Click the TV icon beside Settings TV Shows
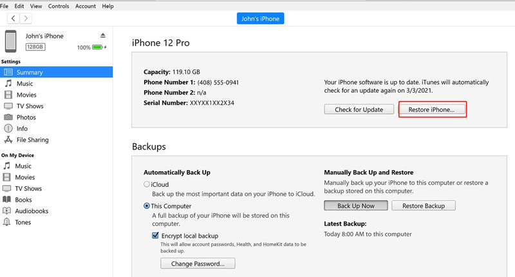The image size is (515, 277). 8,106
